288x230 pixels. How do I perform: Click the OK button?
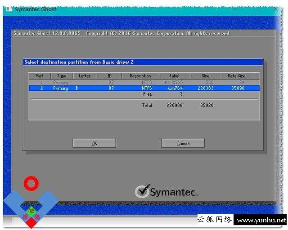coord(94,143)
